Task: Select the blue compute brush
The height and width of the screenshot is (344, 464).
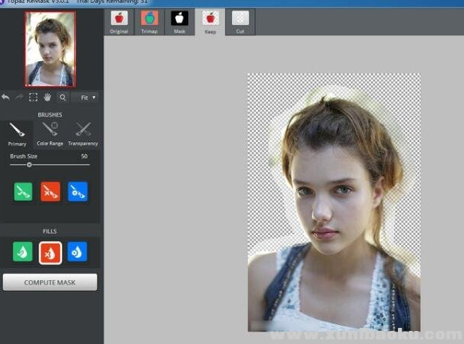Action: 77,191
